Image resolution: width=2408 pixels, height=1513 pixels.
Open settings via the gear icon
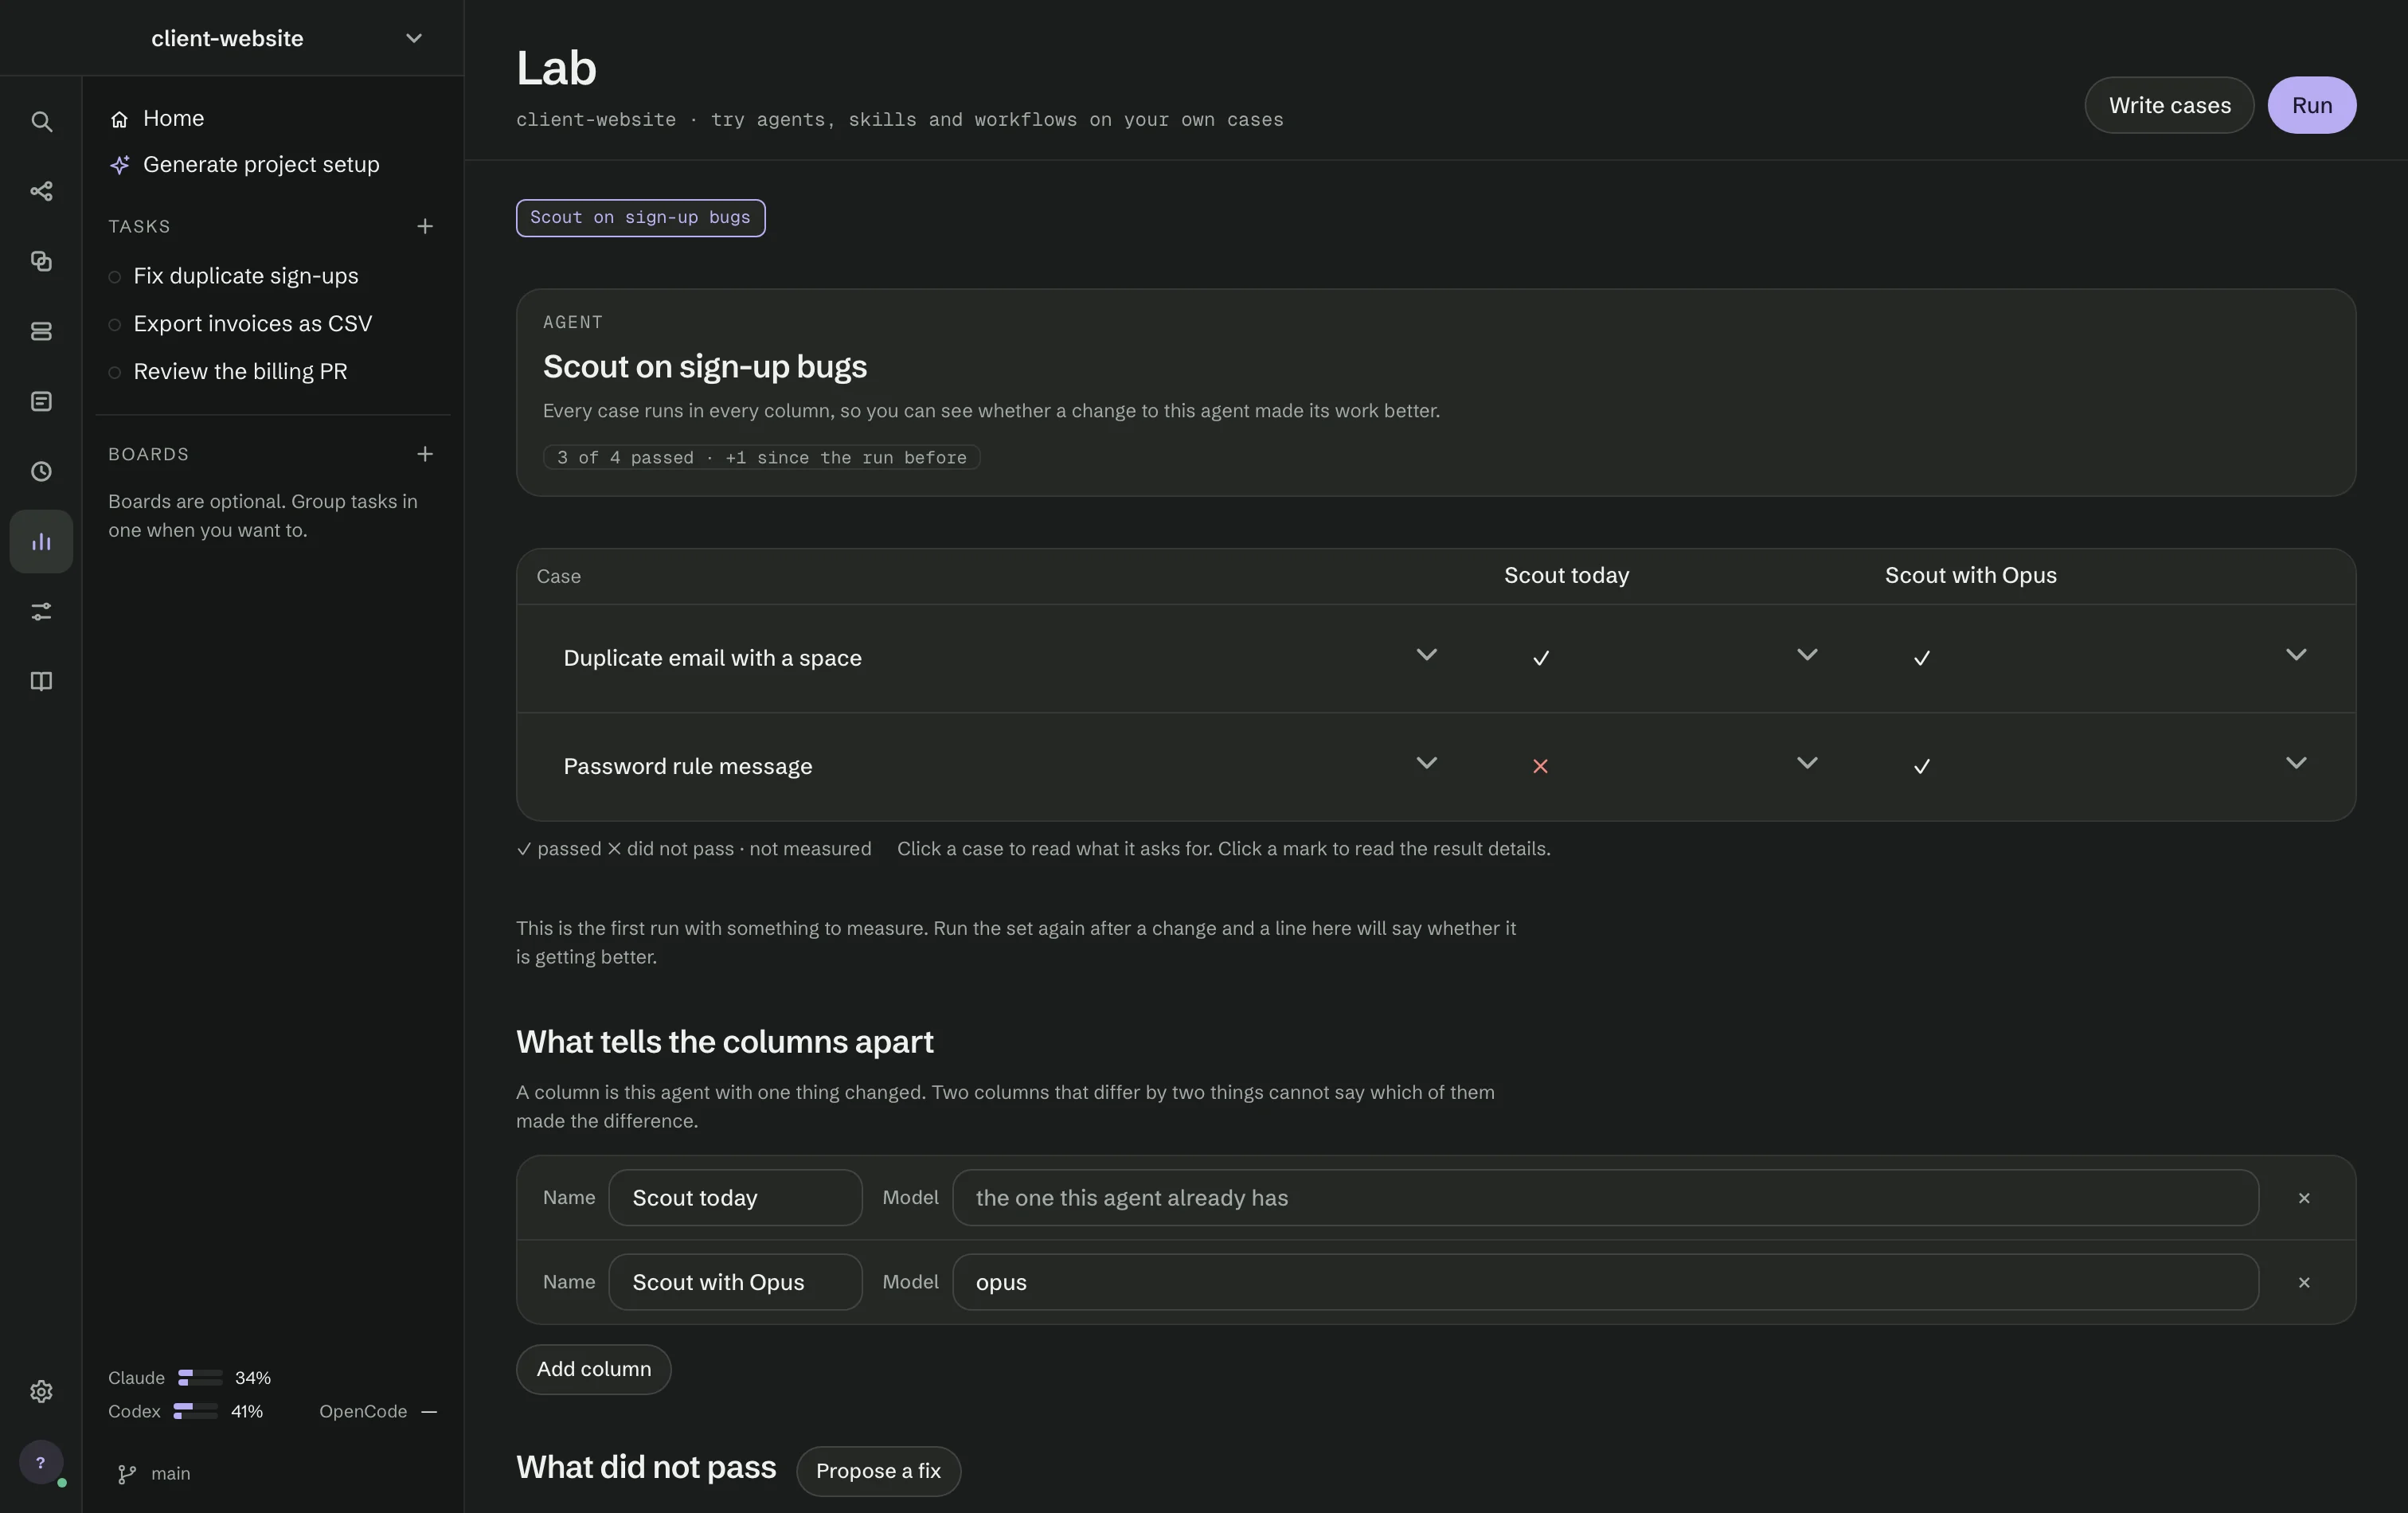[41, 1391]
